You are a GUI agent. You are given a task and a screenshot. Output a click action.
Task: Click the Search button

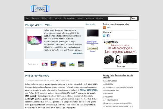coord(134,18)
